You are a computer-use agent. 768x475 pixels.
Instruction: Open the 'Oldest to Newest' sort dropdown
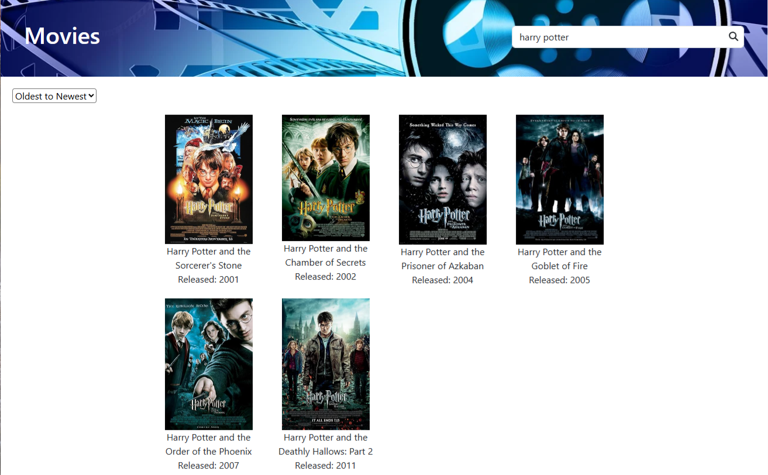tap(54, 96)
